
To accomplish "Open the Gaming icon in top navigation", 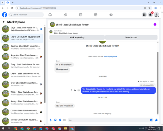I will tap(111, 15).
